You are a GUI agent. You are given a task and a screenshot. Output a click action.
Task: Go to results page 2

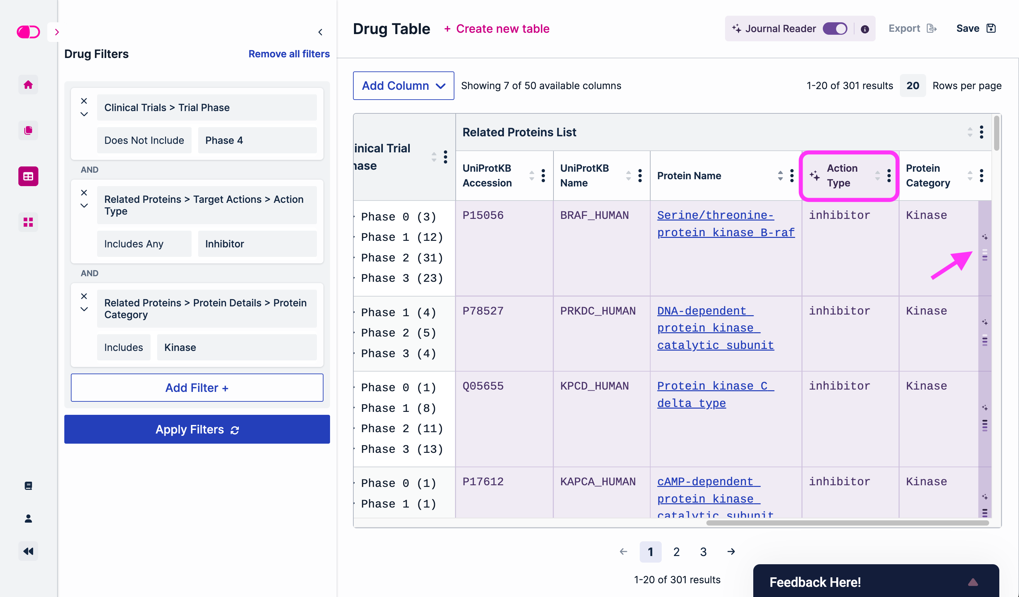point(676,551)
